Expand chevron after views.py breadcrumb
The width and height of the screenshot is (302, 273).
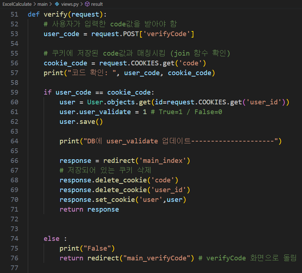tap(82, 4)
